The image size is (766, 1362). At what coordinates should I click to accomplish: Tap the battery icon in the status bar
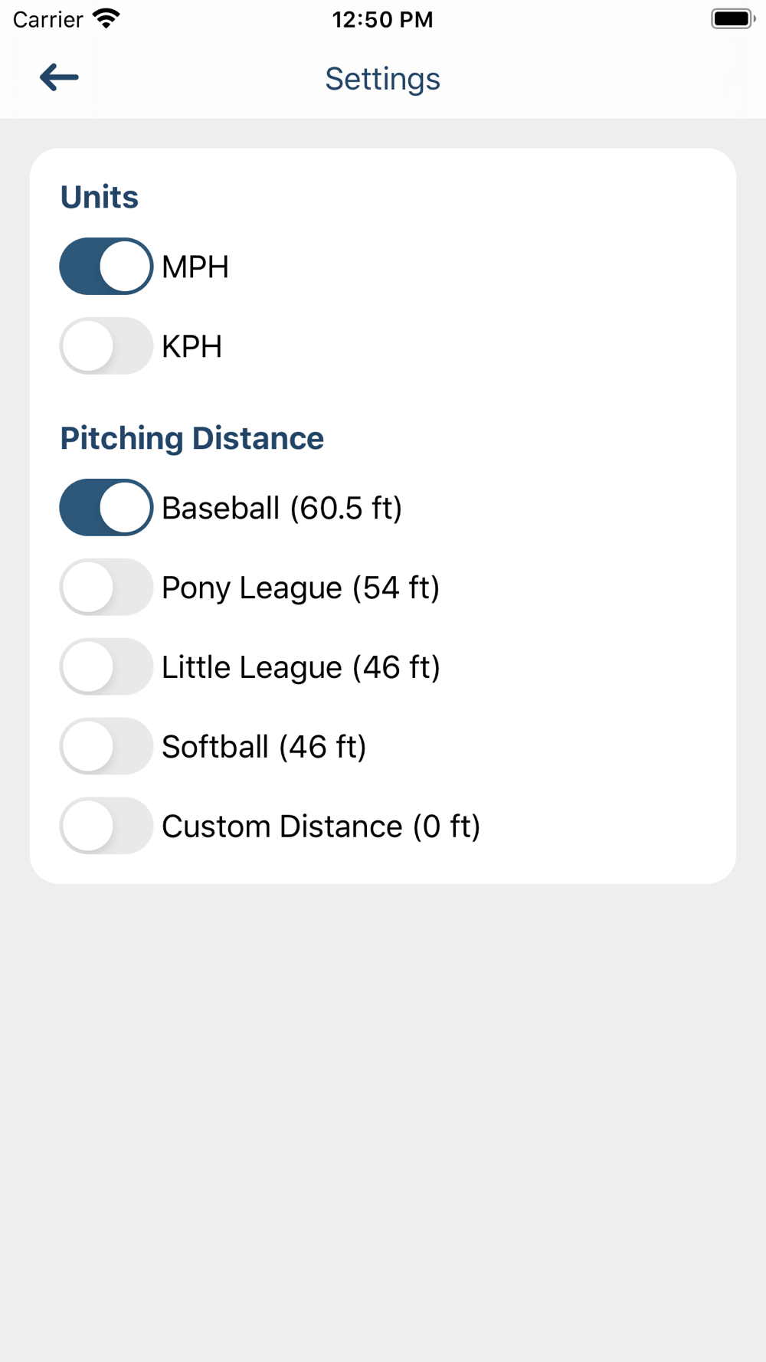click(732, 18)
